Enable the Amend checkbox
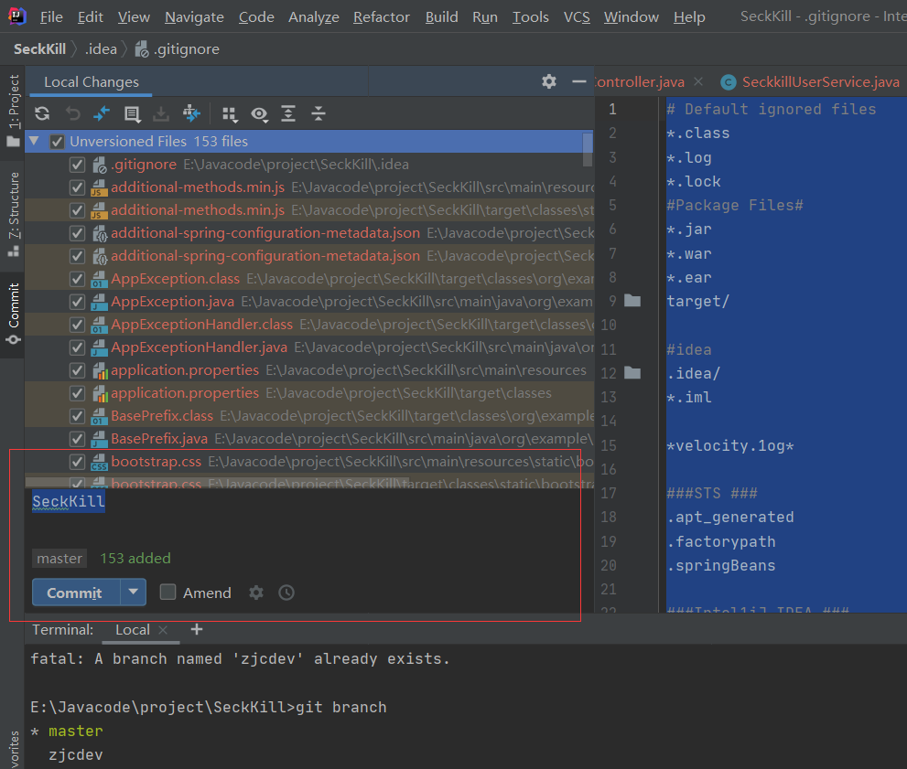The image size is (907, 769). pos(167,592)
